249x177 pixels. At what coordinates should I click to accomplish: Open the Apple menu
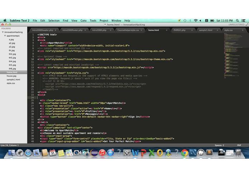click(5, 20)
